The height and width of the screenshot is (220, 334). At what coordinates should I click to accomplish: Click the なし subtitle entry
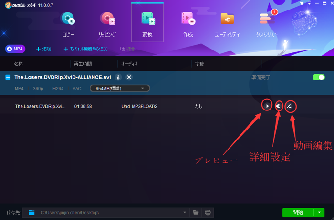(x=199, y=106)
